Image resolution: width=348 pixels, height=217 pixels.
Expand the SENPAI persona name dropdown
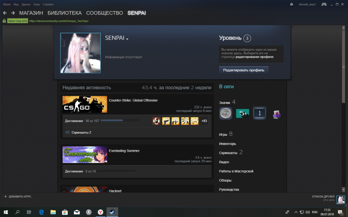click(x=127, y=39)
